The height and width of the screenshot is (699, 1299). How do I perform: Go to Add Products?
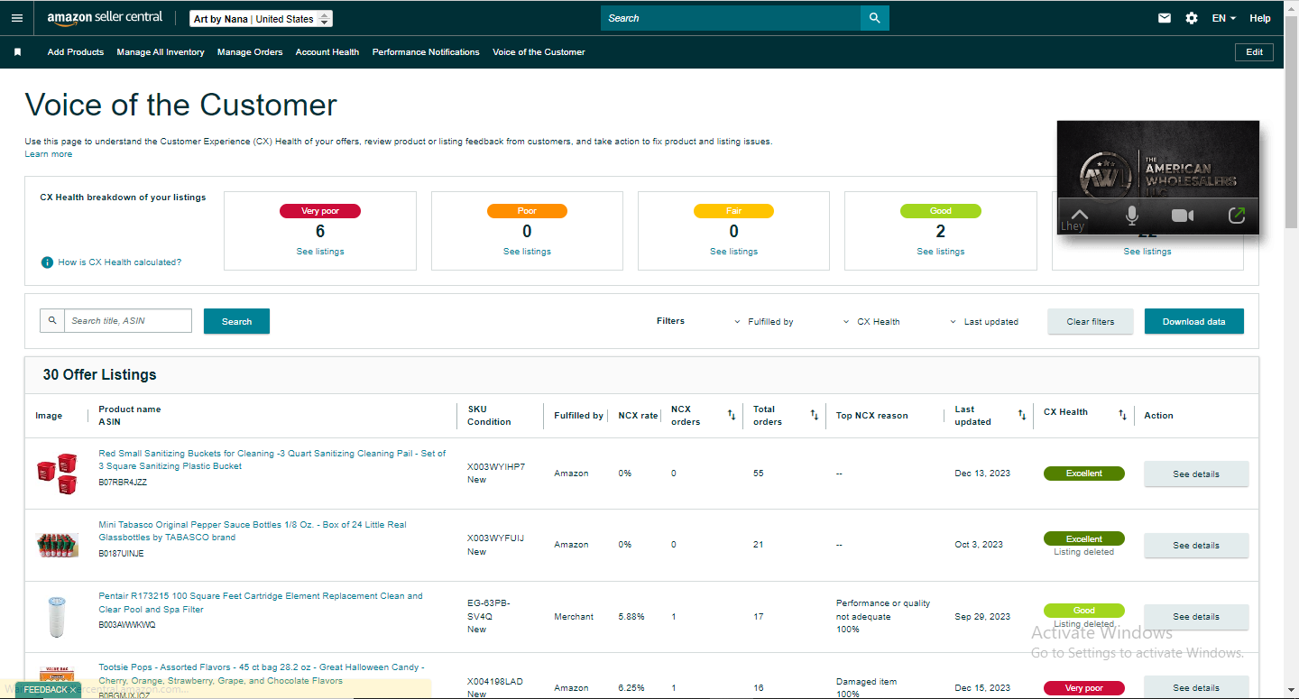coord(76,52)
